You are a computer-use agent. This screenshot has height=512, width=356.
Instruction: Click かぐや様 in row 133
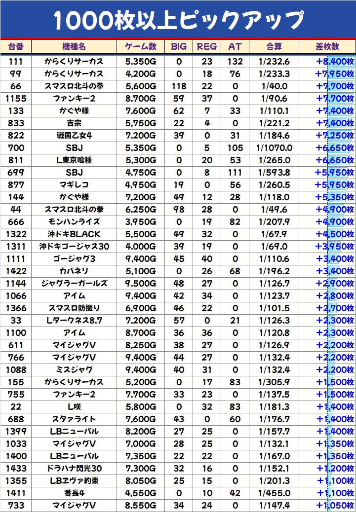click(x=74, y=111)
